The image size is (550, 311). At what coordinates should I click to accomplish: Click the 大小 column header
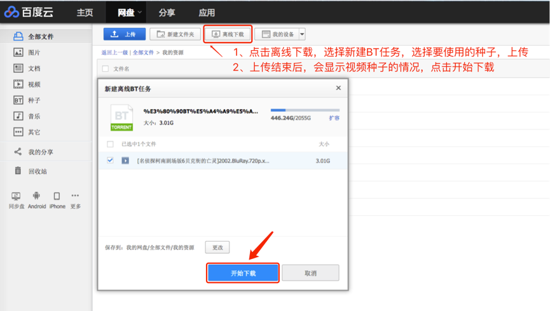click(x=324, y=144)
